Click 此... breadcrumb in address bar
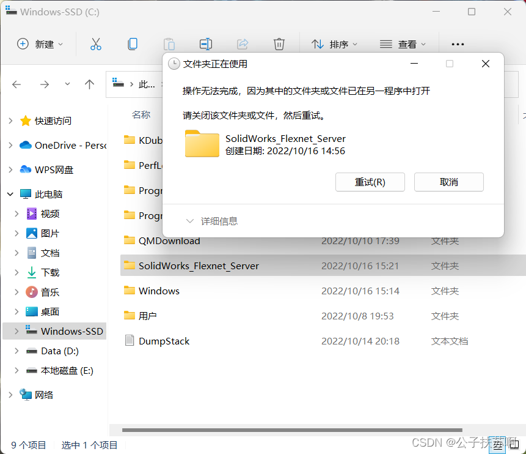 (147, 84)
